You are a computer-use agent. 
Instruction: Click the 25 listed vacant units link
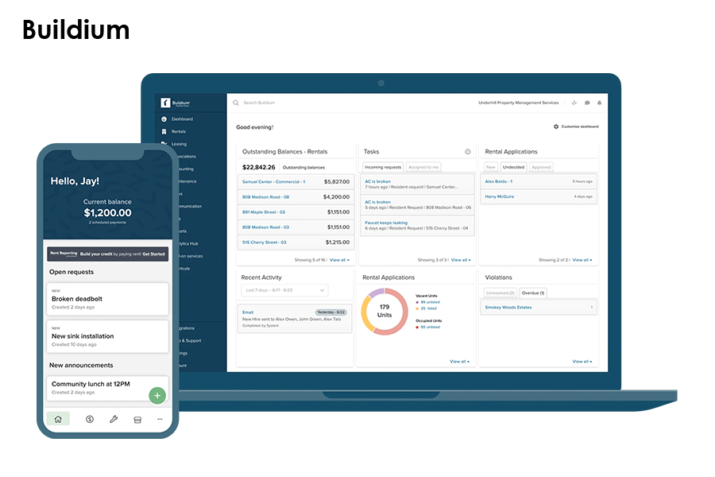pos(429,308)
